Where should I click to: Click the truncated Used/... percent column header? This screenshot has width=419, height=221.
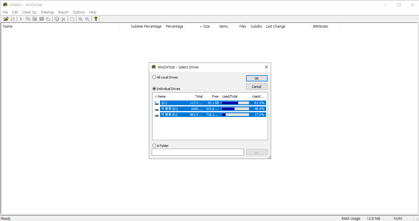pos(258,96)
